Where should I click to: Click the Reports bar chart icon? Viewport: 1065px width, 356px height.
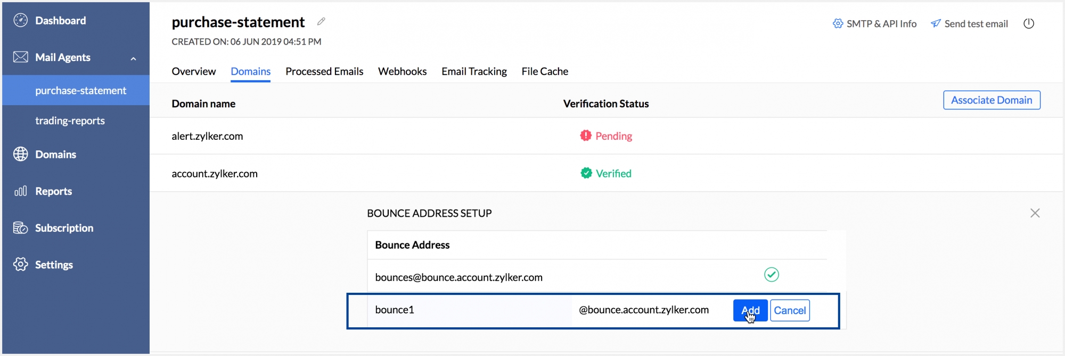point(21,191)
